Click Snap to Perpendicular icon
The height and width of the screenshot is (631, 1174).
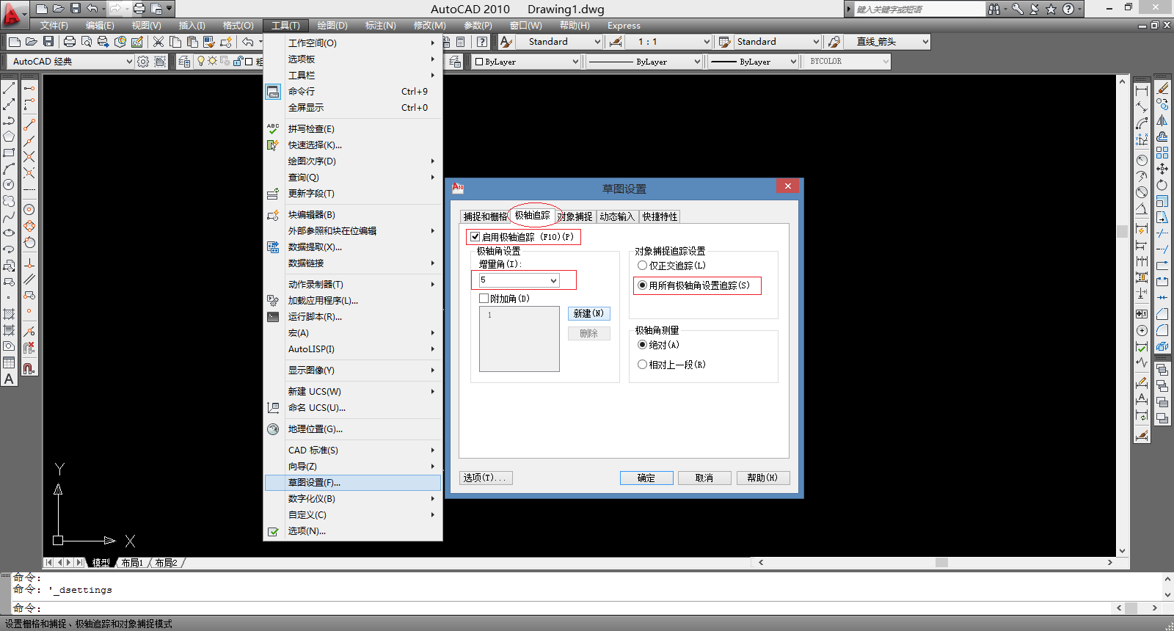click(29, 263)
